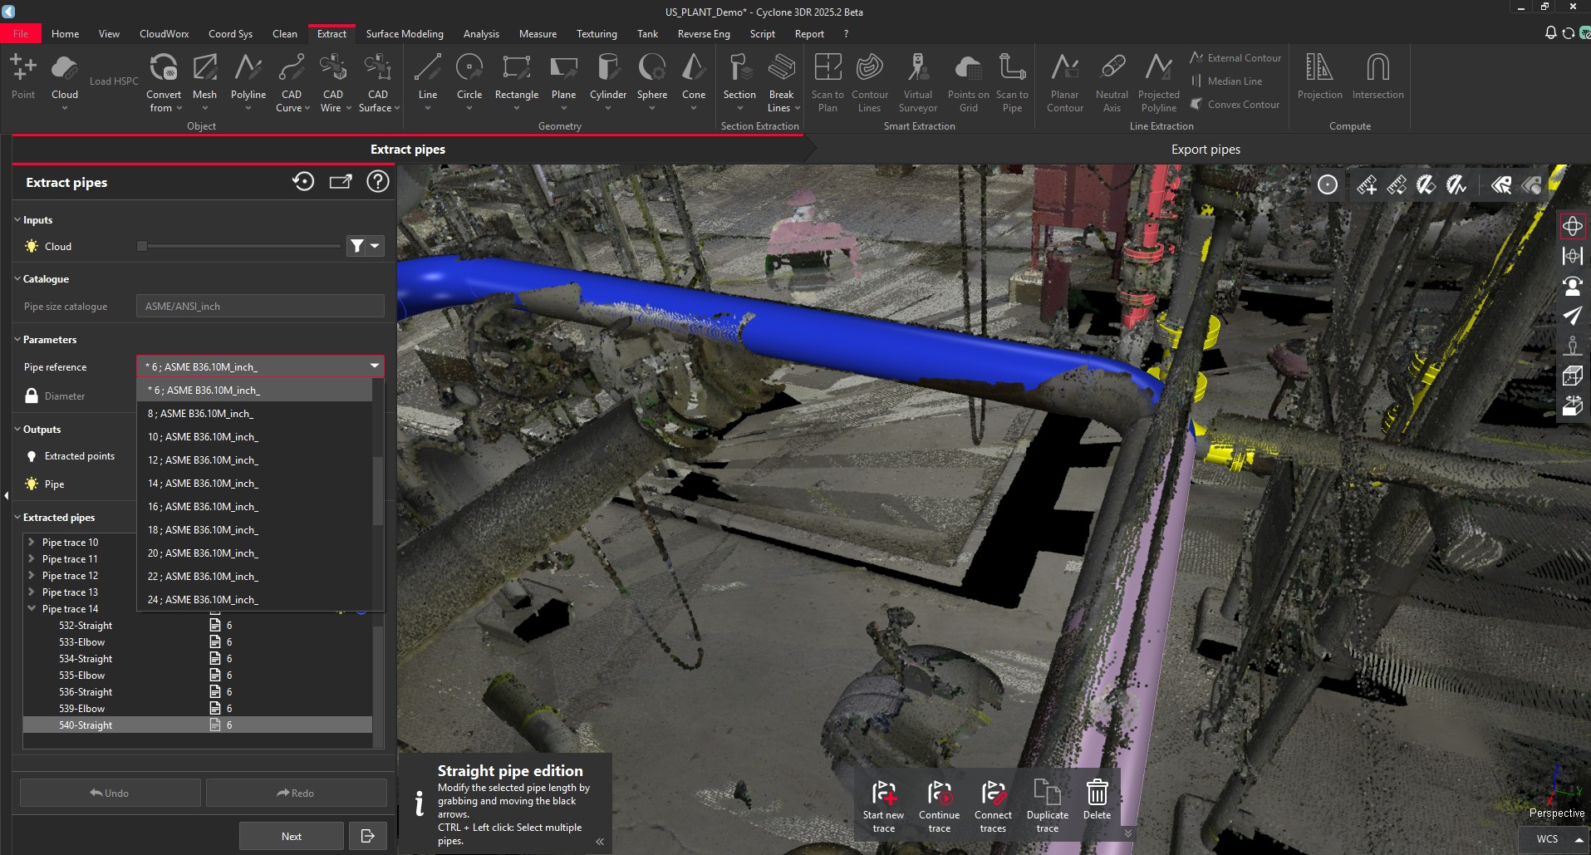Collapse the Parameters section
Screen dimensions: 1591x855
16,339
